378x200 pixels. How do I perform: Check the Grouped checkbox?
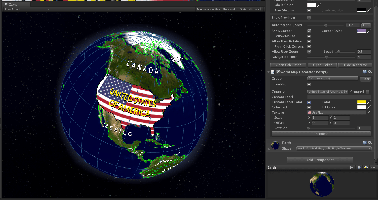368,92
